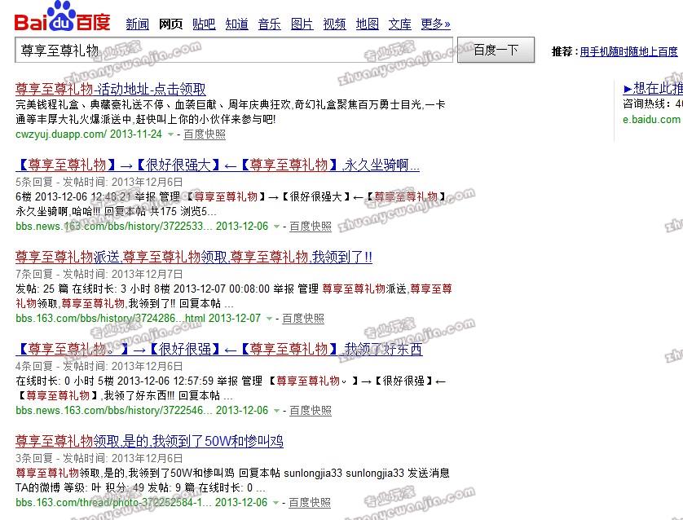Click the bbs.163.com/bbs/history/3724286 URL
Image resolution: width=683 pixels, height=520 pixels.
point(110,319)
